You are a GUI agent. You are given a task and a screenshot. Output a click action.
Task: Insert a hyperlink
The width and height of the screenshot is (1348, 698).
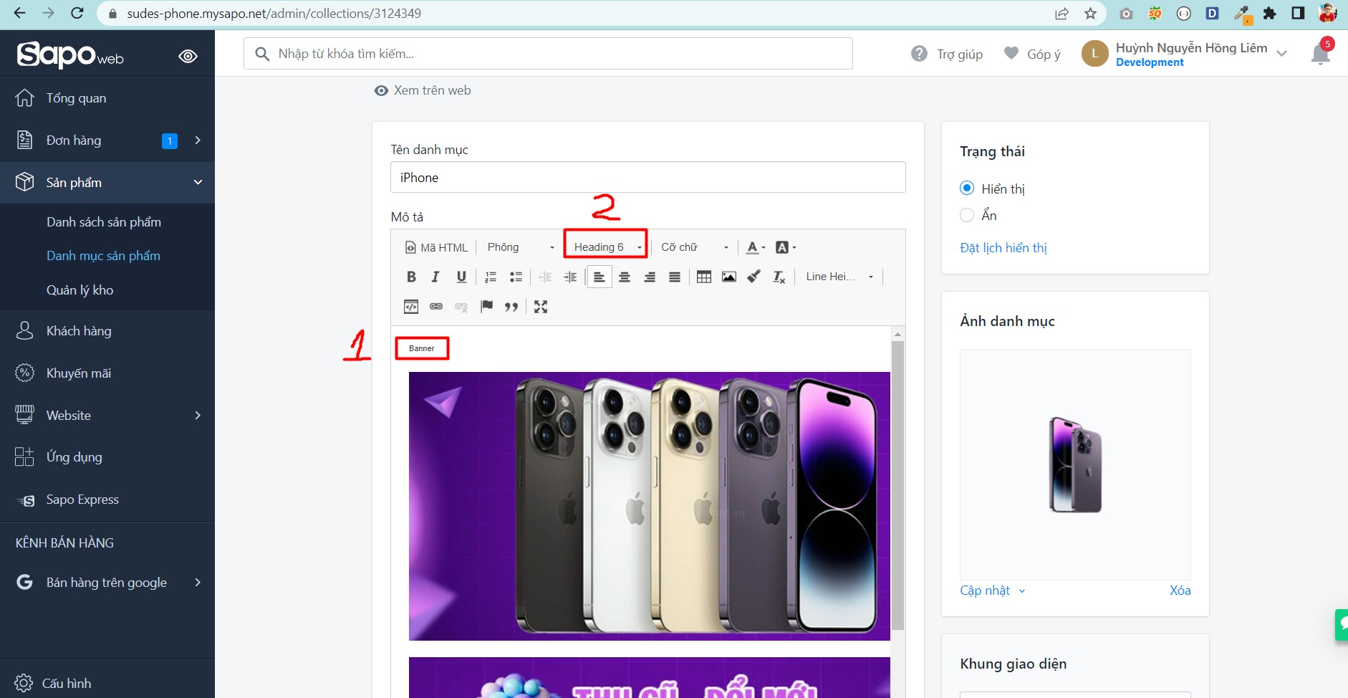[436, 307]
